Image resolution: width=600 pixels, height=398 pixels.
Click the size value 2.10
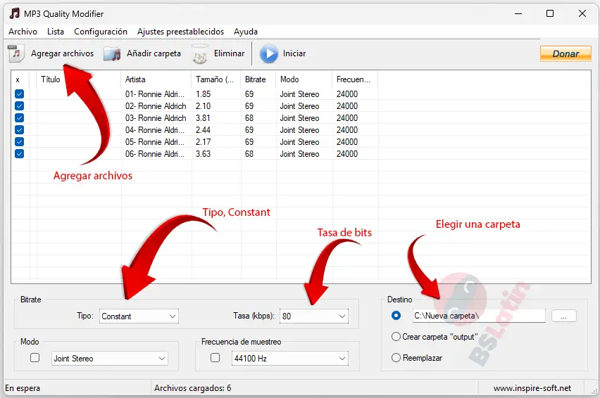(204, 105)
